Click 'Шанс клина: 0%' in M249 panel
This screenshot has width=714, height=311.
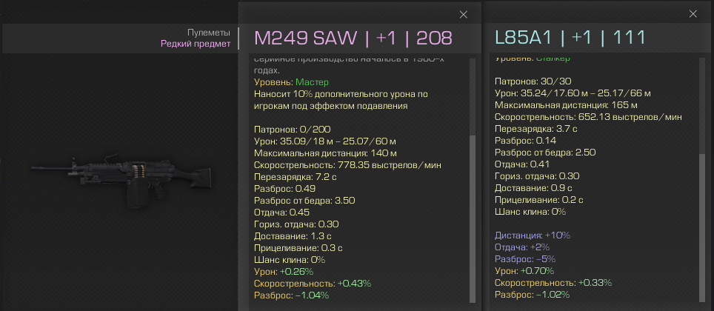coord(289,260)
